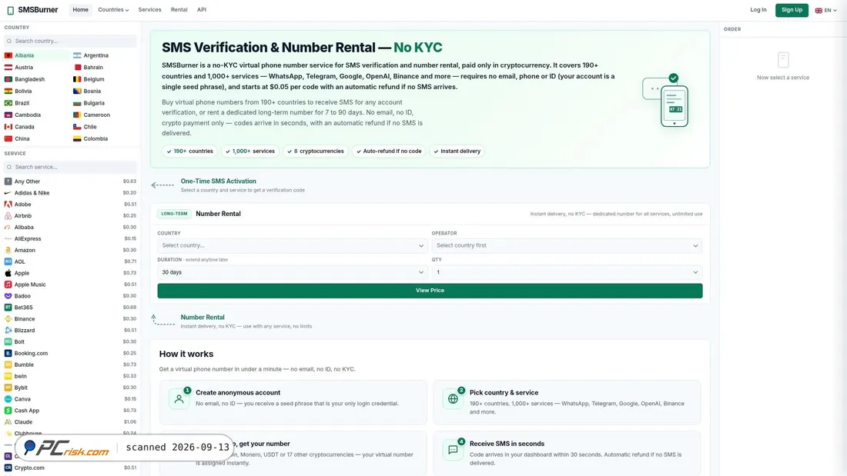This screenshot has height=476, width=847.
Task: Select the Alibaba service row
Action: click(70, 227)
